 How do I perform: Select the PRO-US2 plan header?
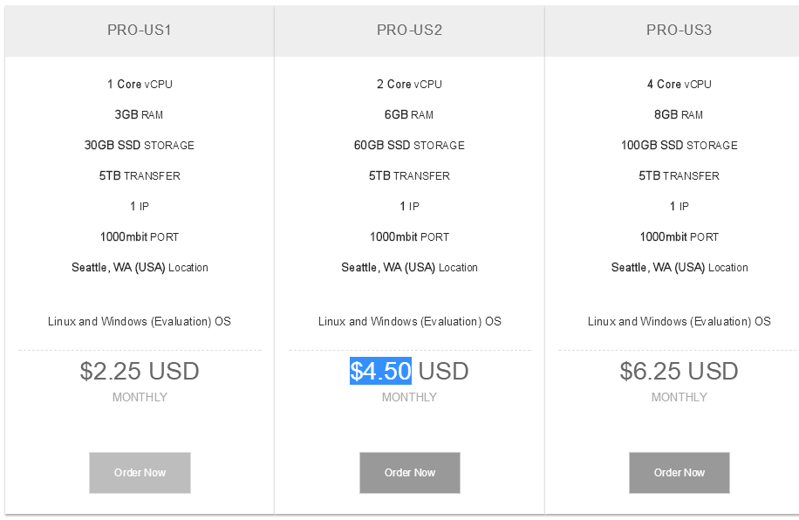(410, 30)
